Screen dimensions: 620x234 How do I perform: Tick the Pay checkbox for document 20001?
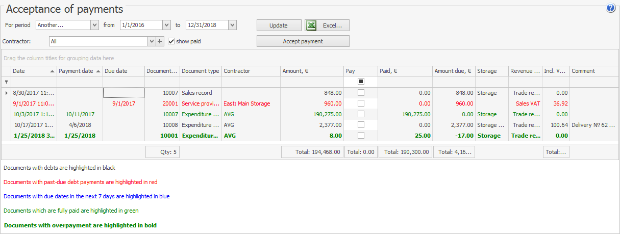pyautogui.click(x=361, y=103)
